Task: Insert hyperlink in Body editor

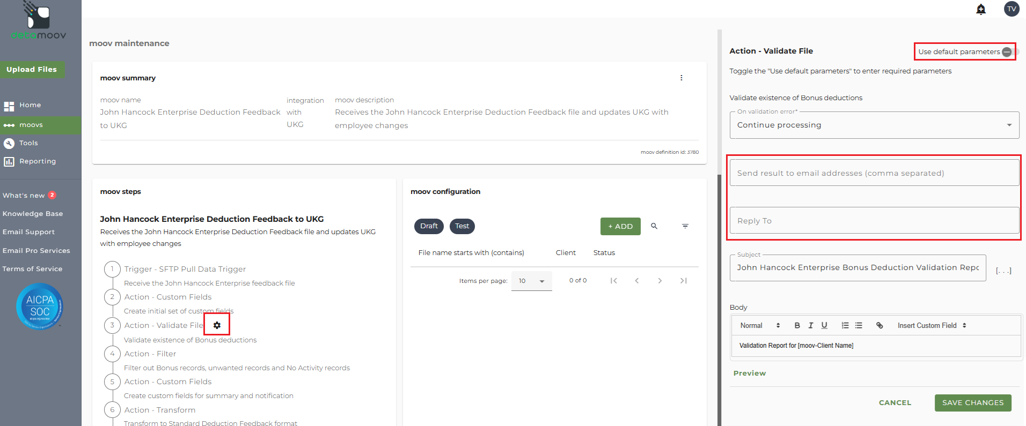Action: point(880,325)
